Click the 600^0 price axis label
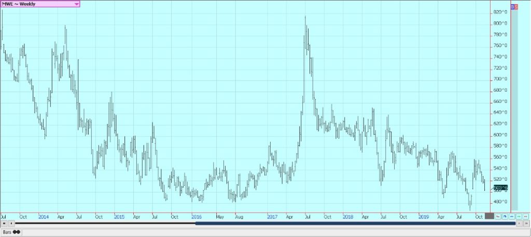531x237 pixels. tap(500, 135)
